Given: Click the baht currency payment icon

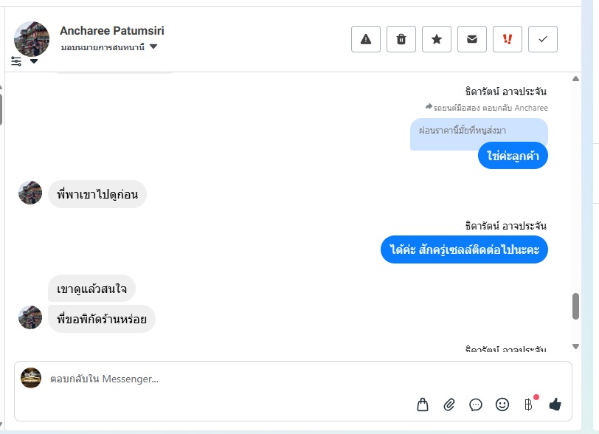Looking at the screenshot, I should click(x=528, y=404).
